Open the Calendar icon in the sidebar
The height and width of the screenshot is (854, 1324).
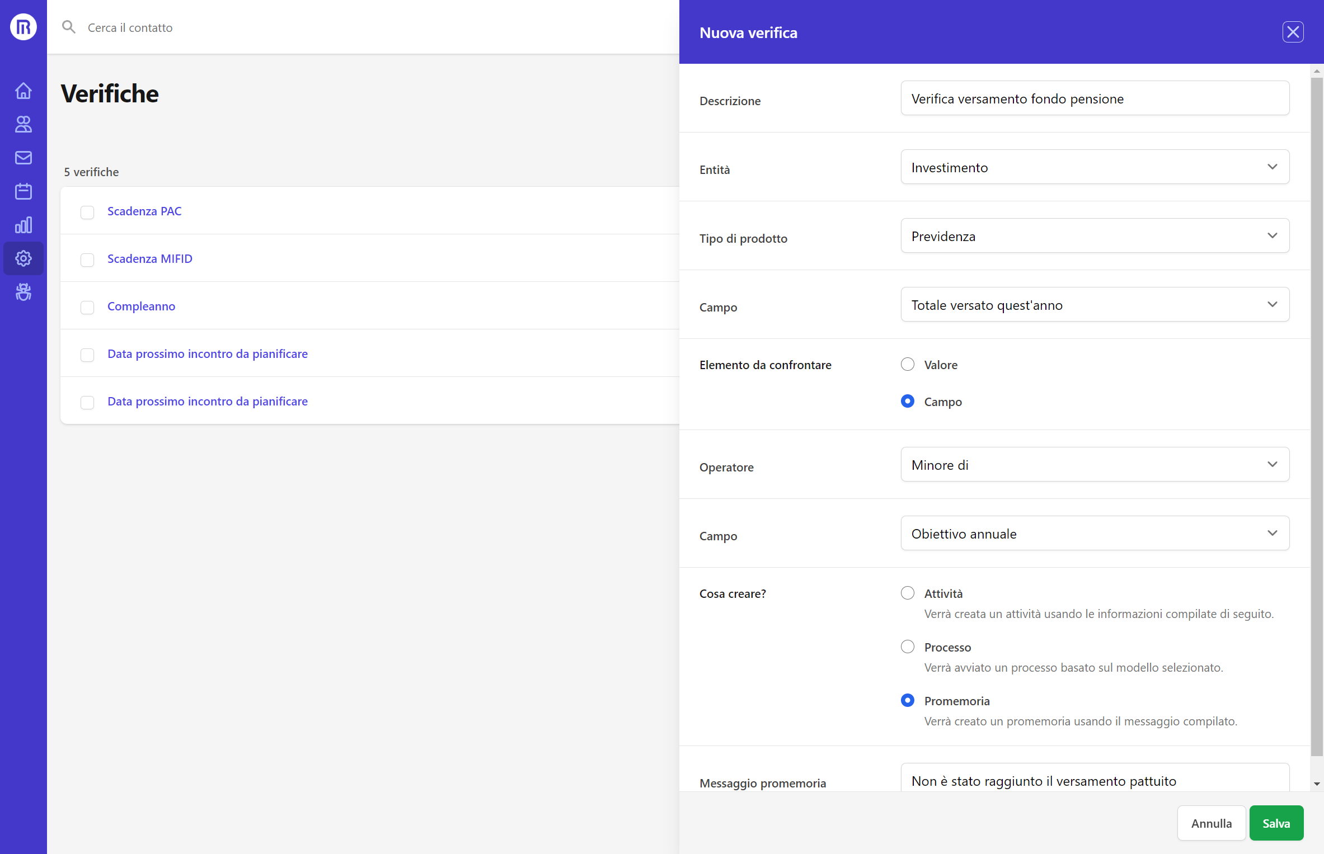point(23,191)
